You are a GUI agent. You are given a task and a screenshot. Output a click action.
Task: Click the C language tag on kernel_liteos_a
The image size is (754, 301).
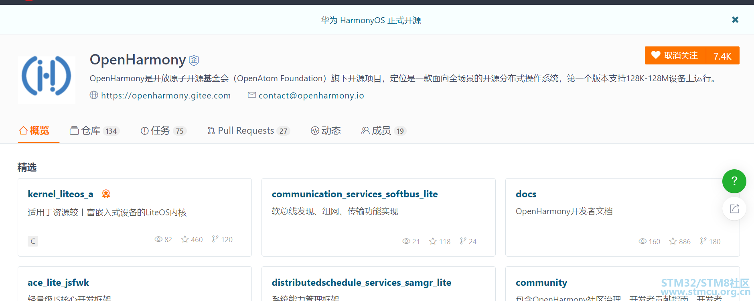pyautogui.click(x=33, y=241)
